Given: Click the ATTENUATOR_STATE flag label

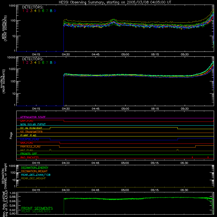Looking at the screenshot, I should pos(33,117).
